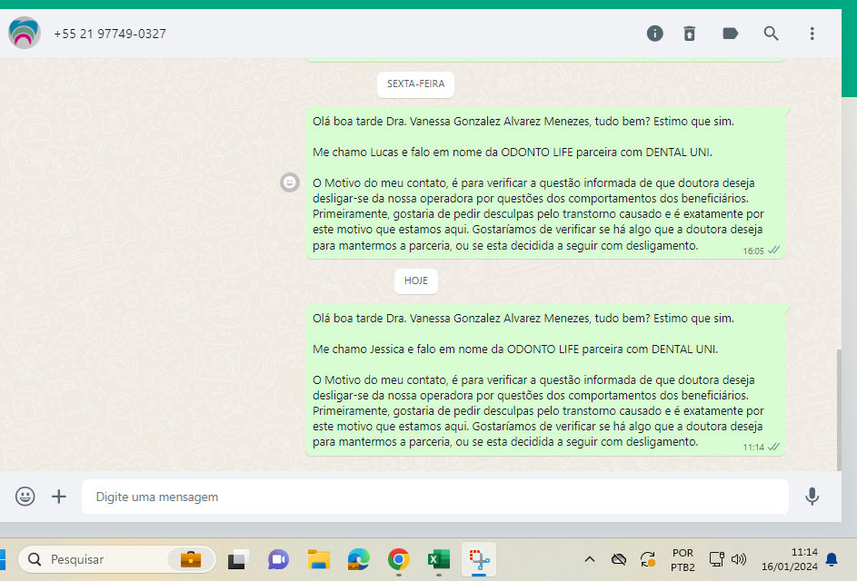Click the HOJE date label

(x=416, y=281)
